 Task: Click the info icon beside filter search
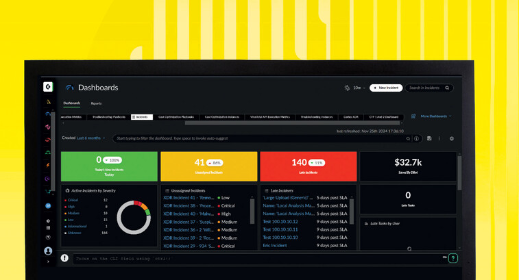point(417,138)
